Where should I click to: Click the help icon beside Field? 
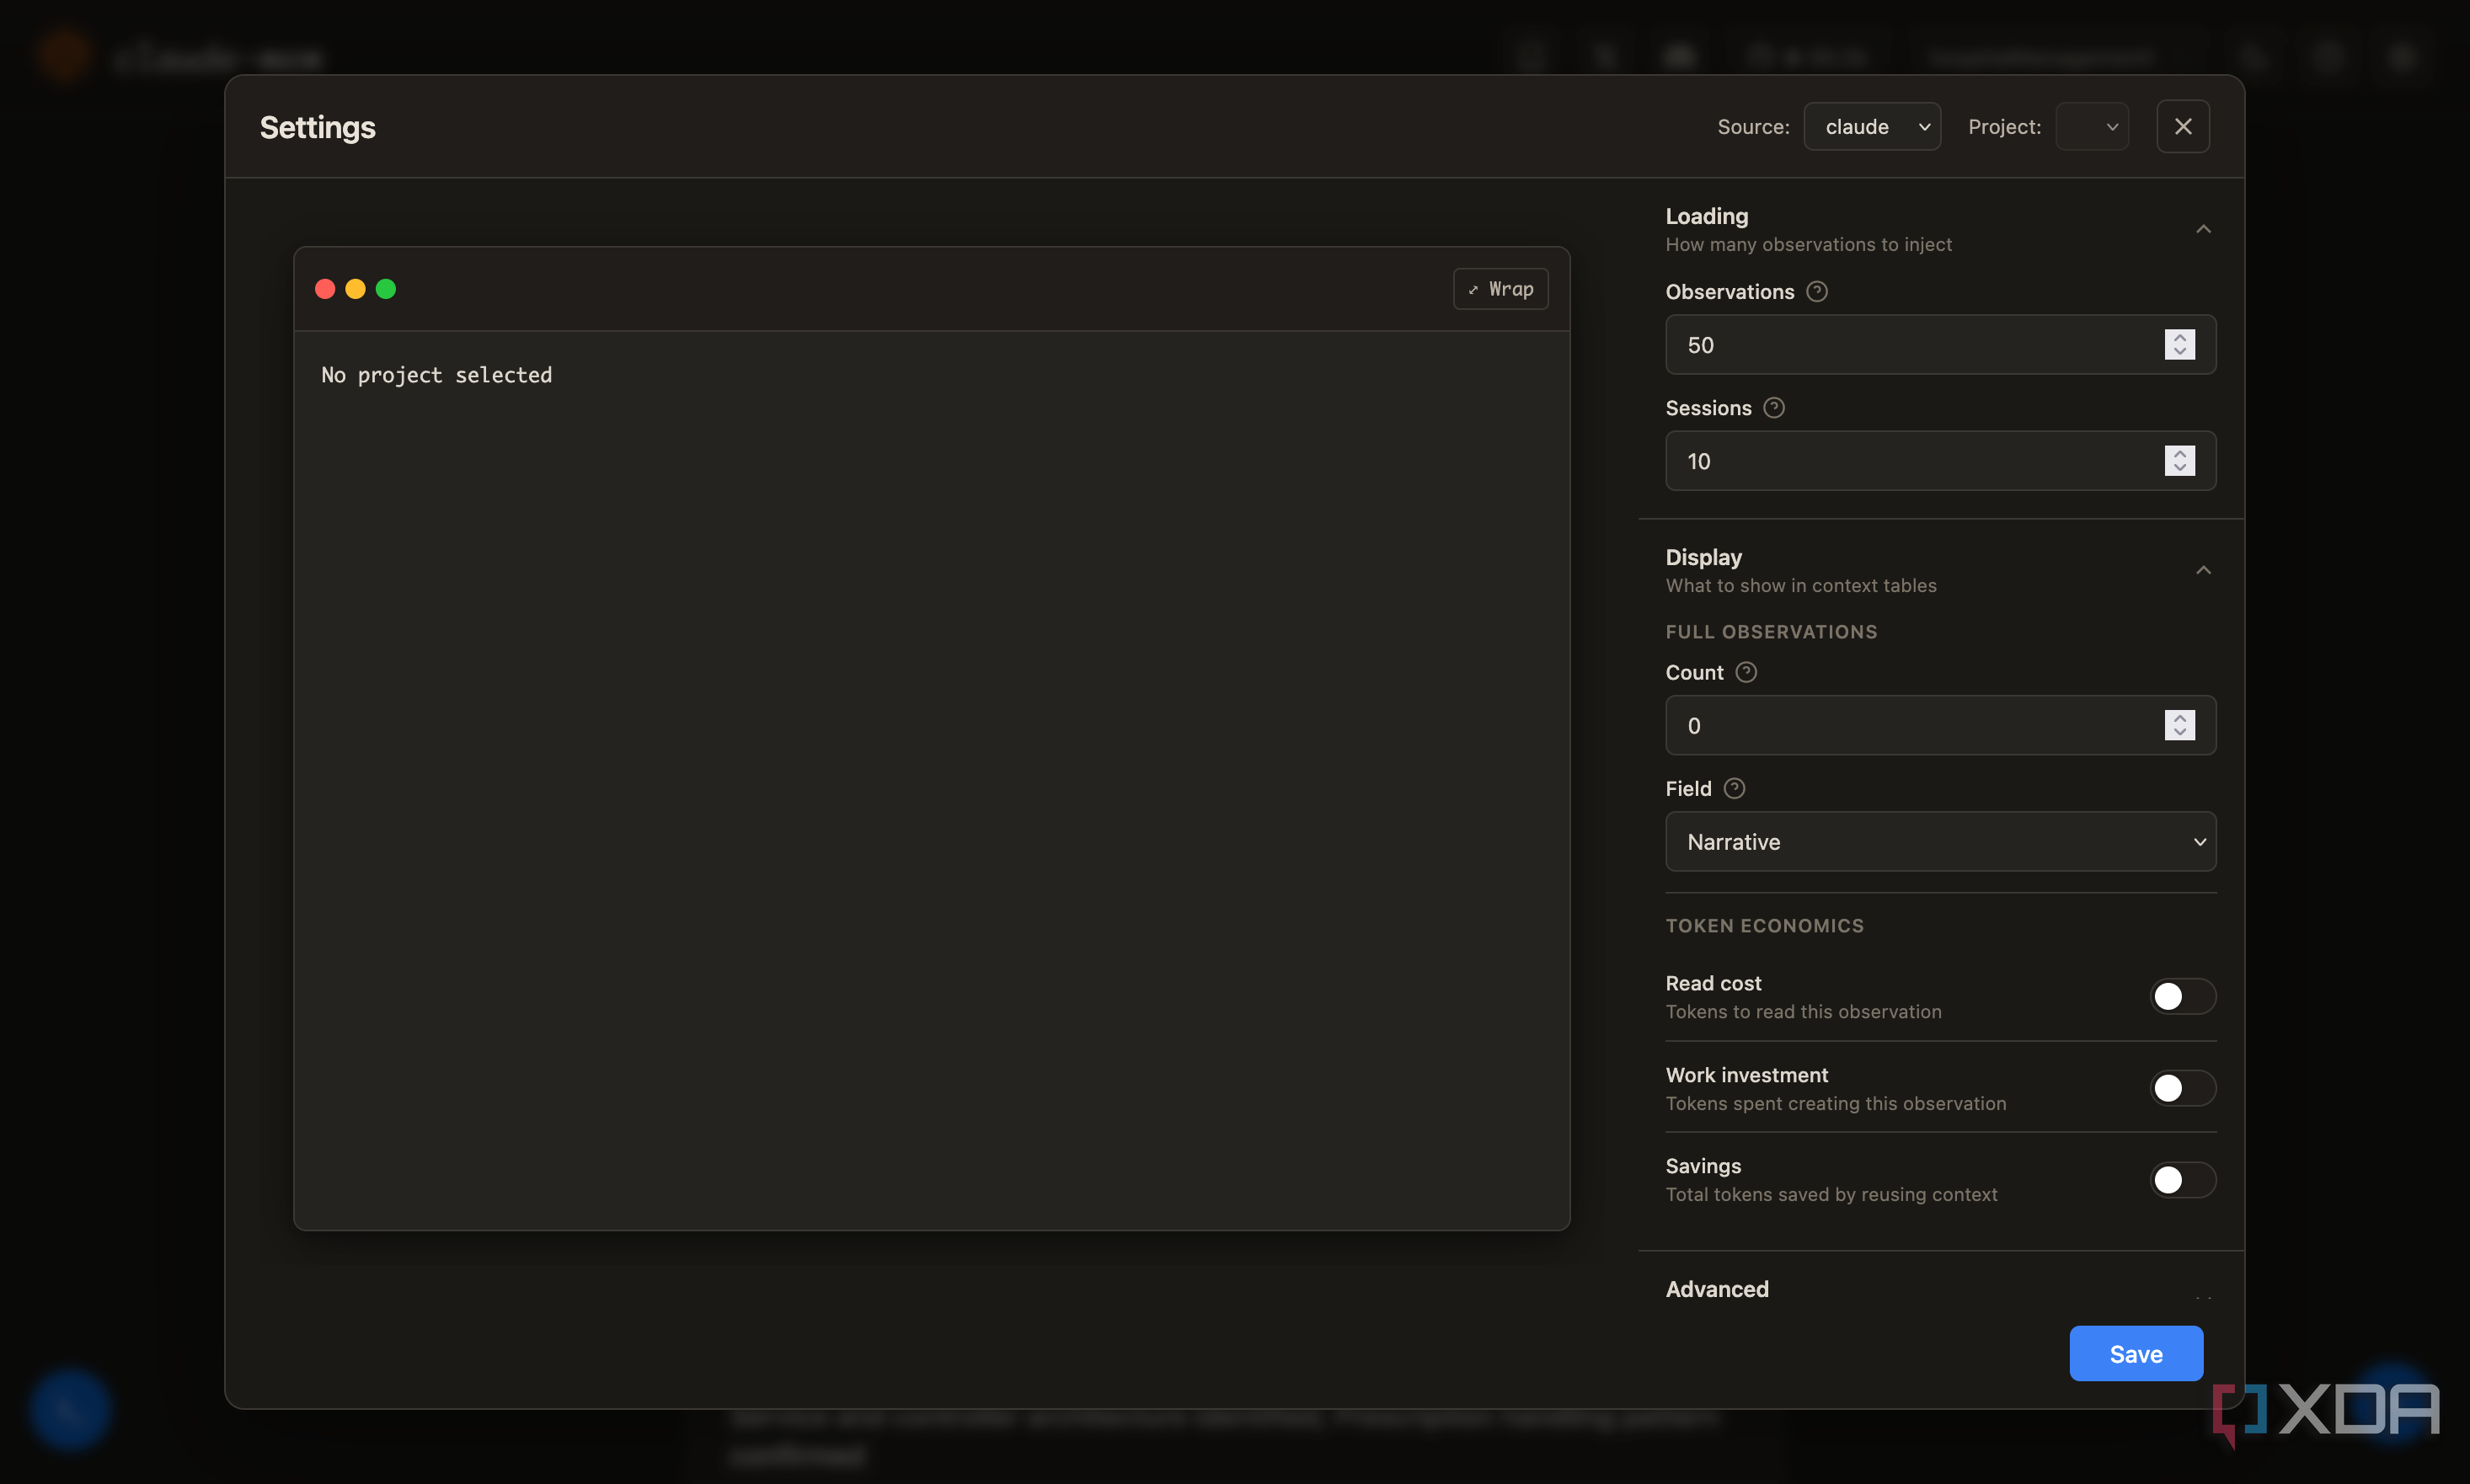[1735, 788]
